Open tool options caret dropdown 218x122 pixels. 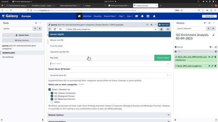click(155, 25)
